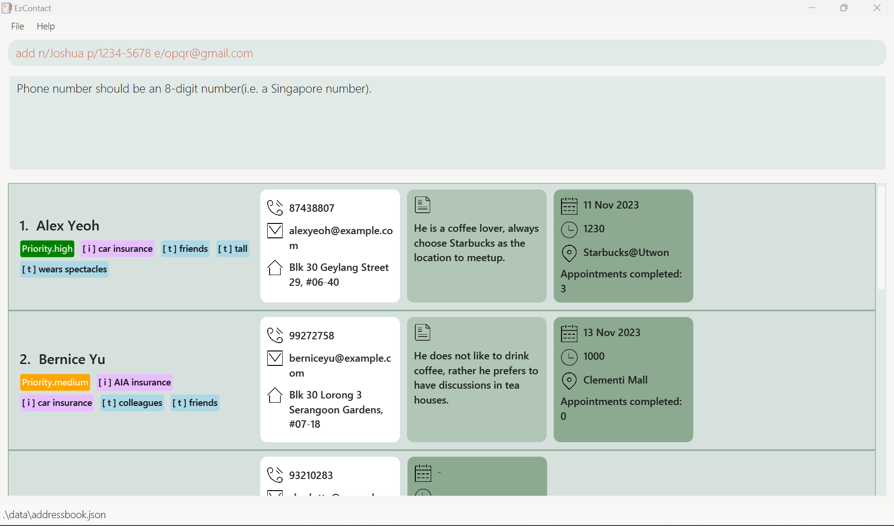
Task: Select the Bernice Yu contact name
Action: coord(72,359)
